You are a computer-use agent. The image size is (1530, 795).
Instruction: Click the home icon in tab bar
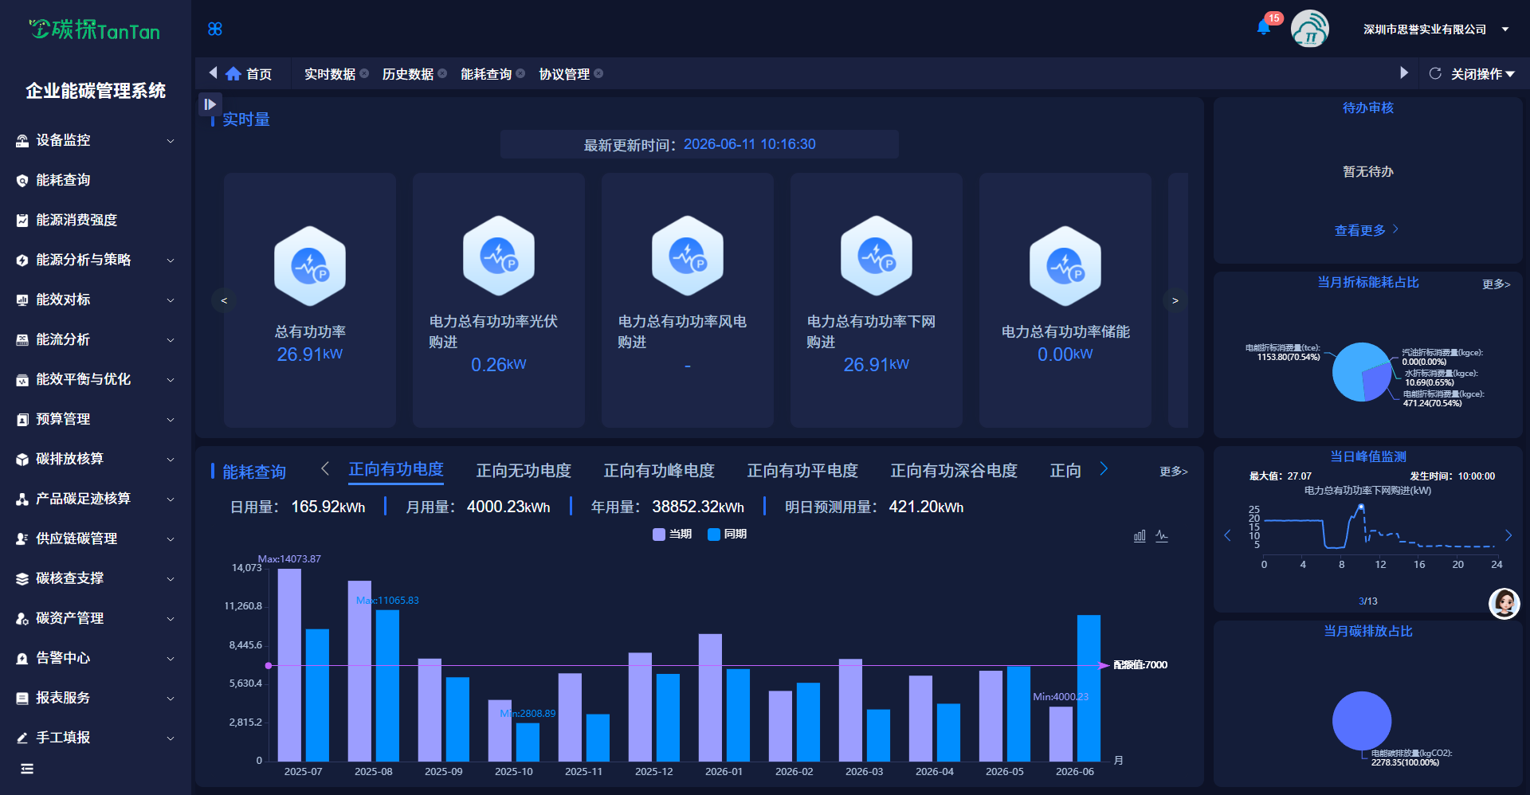tap(233, 74)
